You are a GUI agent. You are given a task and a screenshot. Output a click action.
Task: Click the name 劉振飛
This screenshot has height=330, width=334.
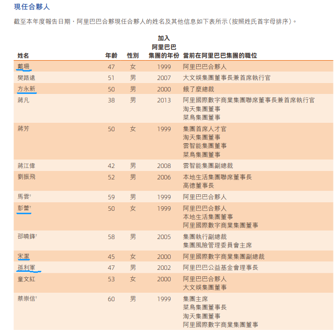tap(26, 177)
